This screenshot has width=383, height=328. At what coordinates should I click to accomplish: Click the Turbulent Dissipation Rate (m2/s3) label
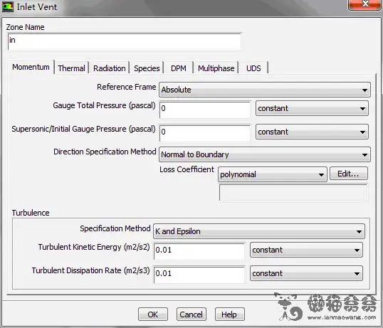(90, 270)
